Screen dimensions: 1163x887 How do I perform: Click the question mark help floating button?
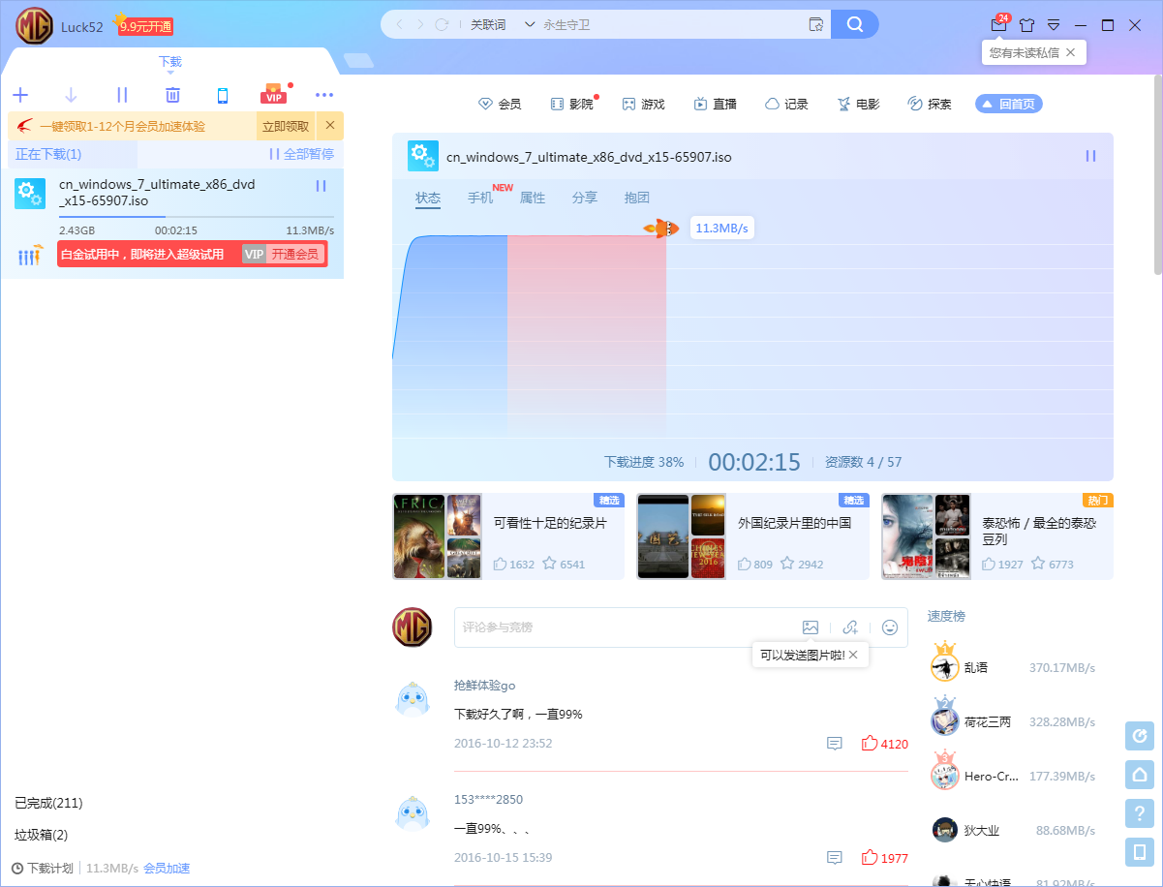point(1140,813)
